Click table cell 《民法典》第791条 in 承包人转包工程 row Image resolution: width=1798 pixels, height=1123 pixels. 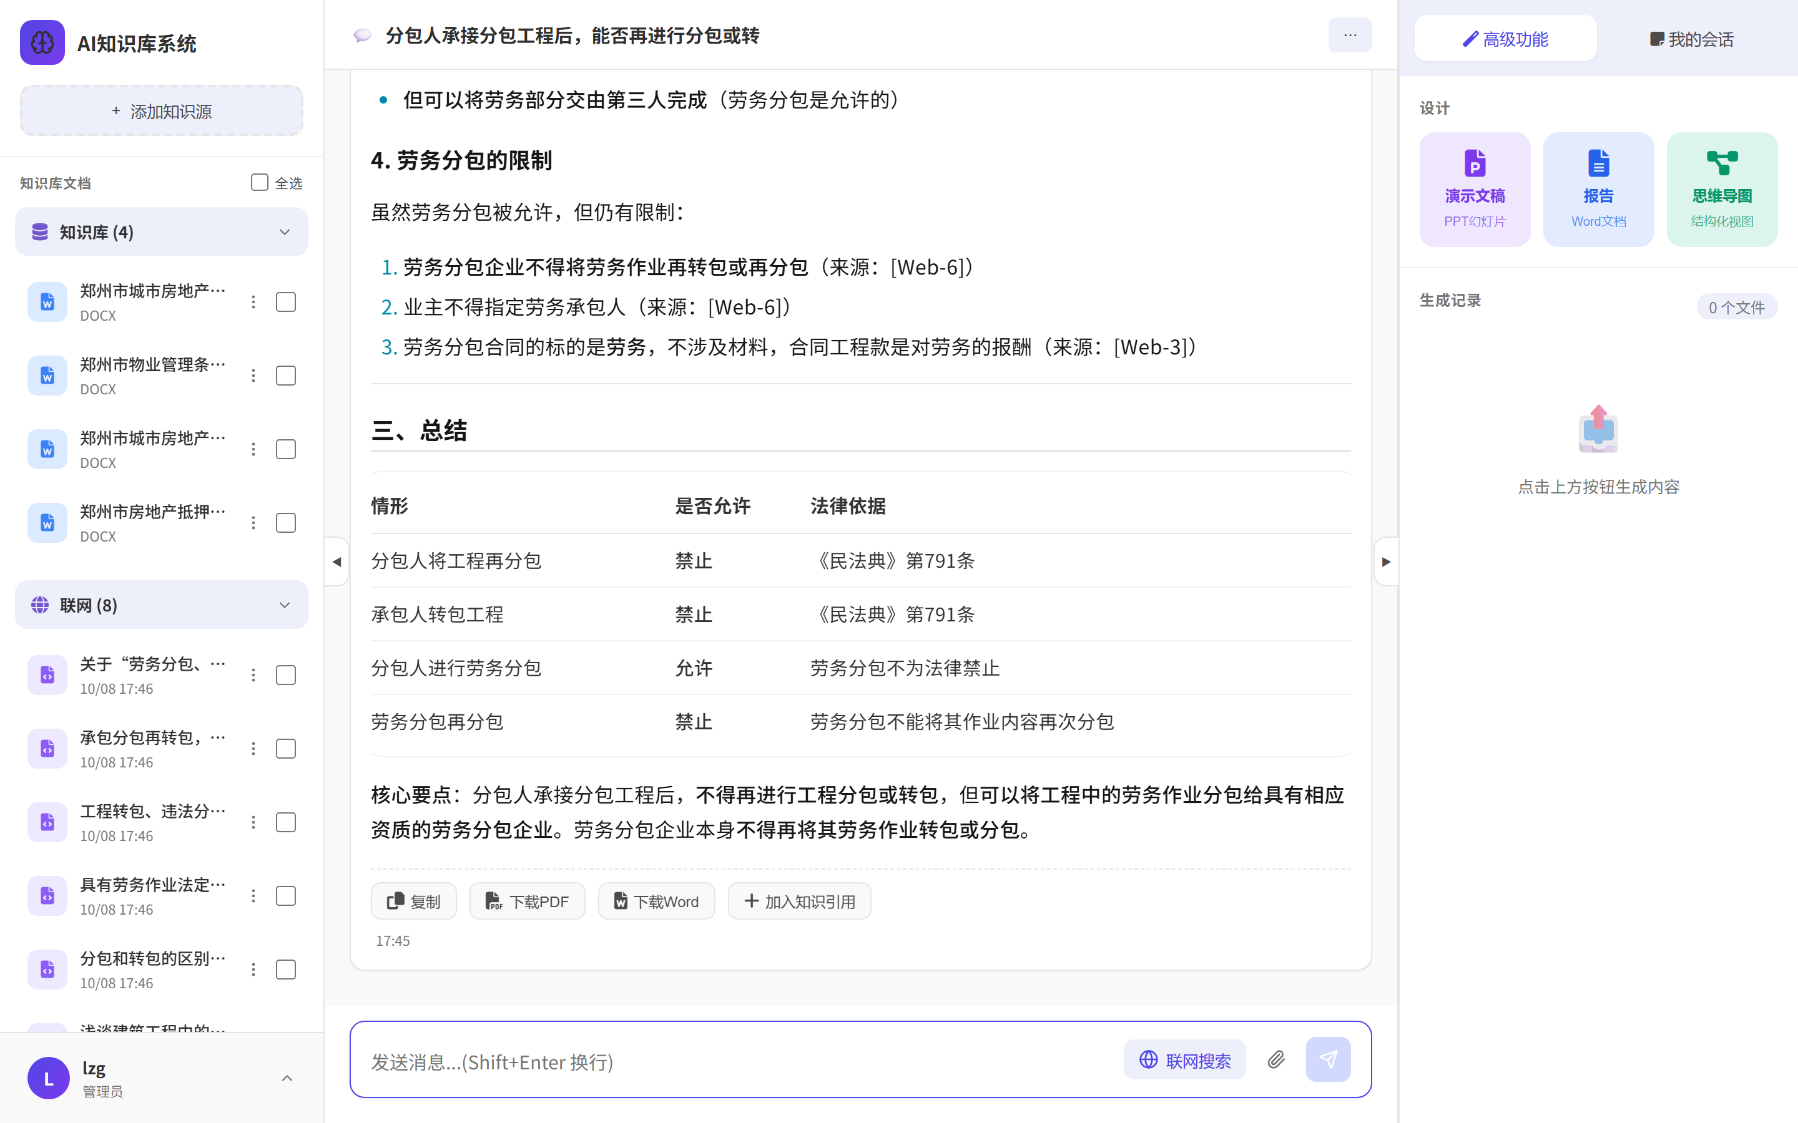click(x=894, y=615)
